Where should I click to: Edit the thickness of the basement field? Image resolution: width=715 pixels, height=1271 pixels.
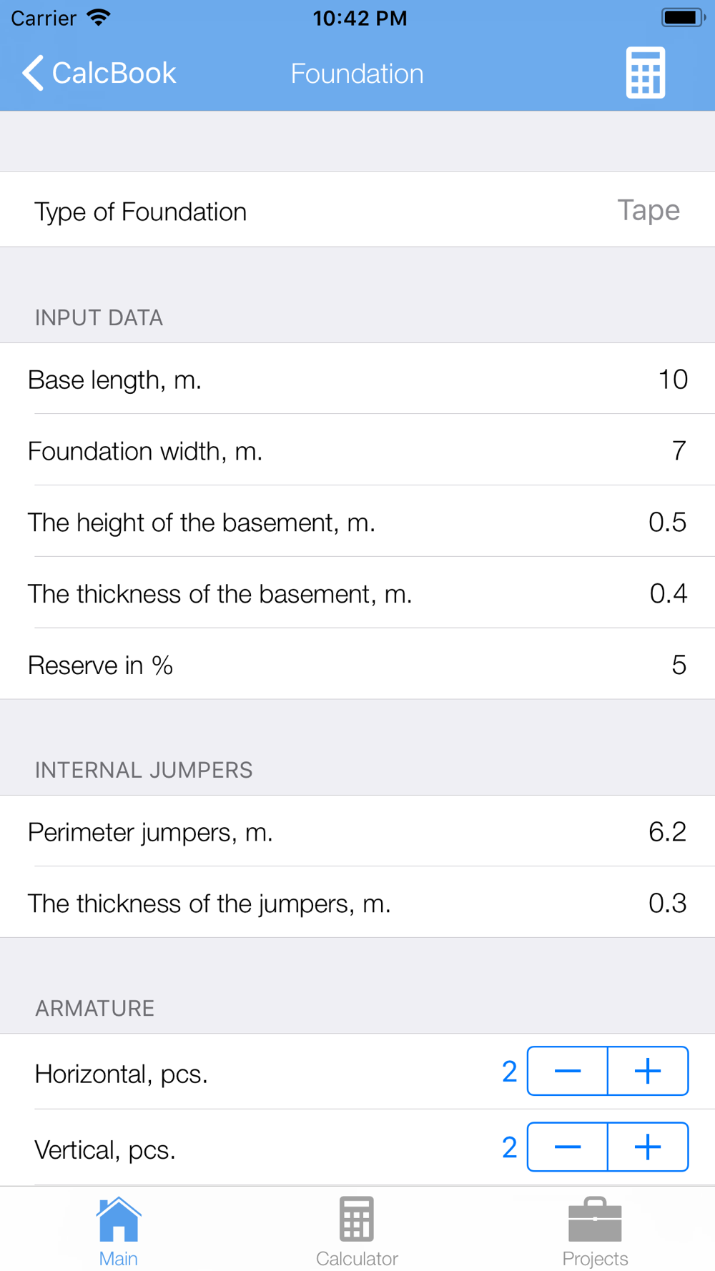(357, 593)
